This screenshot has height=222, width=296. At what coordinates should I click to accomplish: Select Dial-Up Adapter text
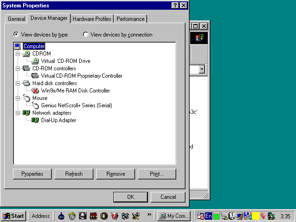pyautogui.click(x=59, y=120)
